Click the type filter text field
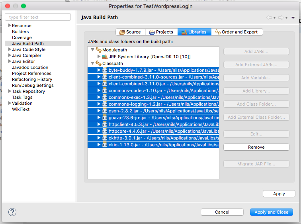 (38, 17)
